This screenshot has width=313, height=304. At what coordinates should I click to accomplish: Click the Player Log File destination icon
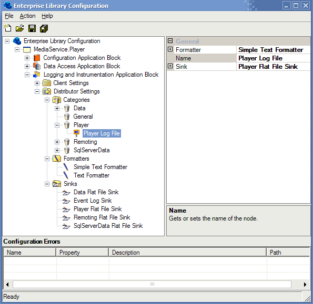click(76, 133)
